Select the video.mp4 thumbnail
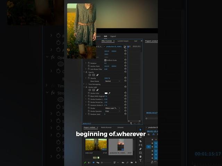The image size is (222, 166). pos(96,145)
